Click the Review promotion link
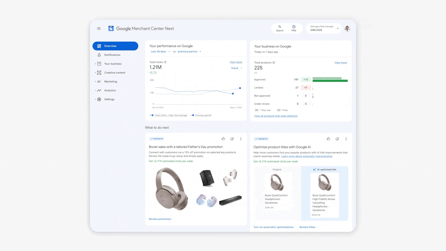The height and width of the screenshot is (251, 446). pos(160,219)
